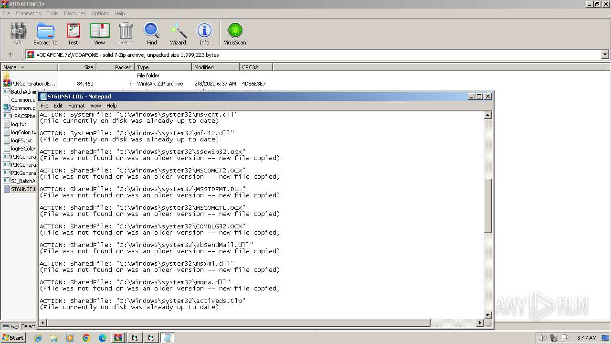Click Notepad horizontal scrollbar left arrow
The image size is (611, 344).
(x=43, y=323)
